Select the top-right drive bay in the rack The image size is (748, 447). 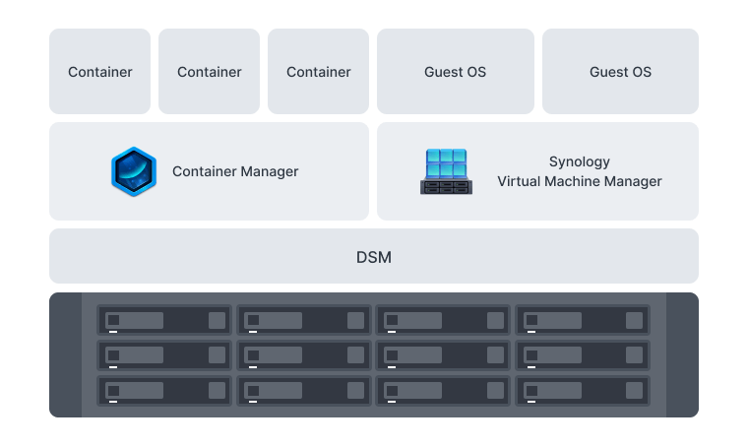[x=582, y=320]
